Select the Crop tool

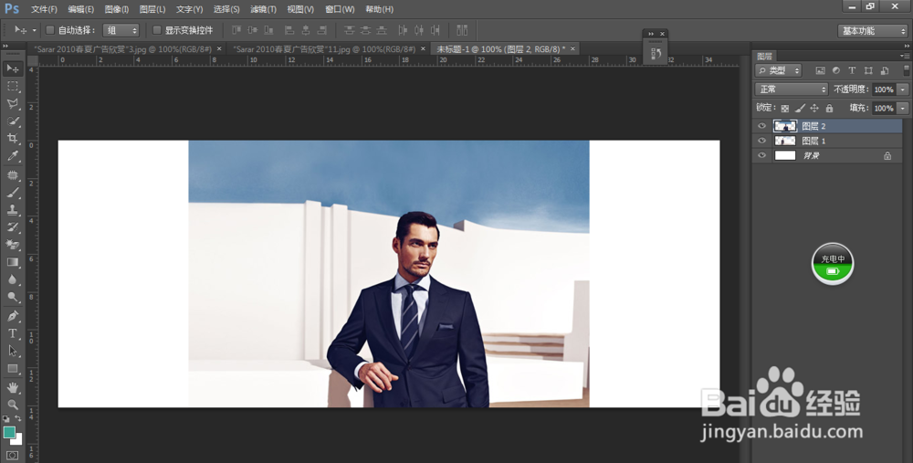pyautogui.click(x=12, y=139)
